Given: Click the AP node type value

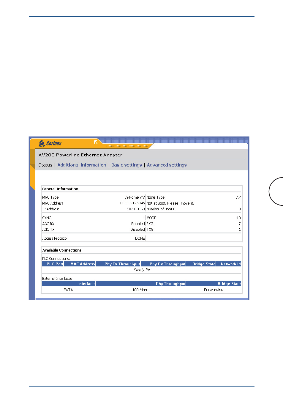Looking at the screenshot, I should tap(238, 197).
